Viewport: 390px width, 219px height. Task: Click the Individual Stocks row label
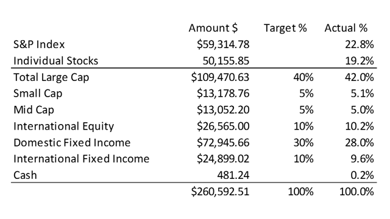tap(55, 61)
